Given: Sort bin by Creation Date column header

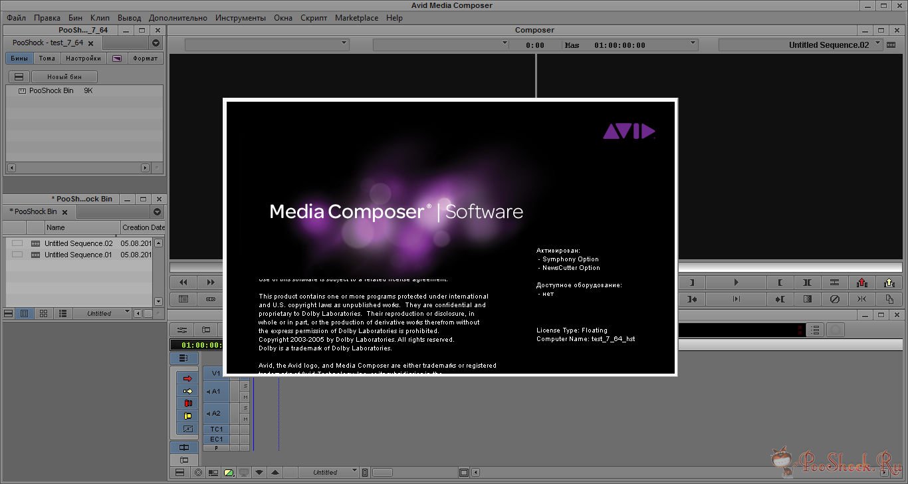Looking at the screenshot, I should point(142,227).
